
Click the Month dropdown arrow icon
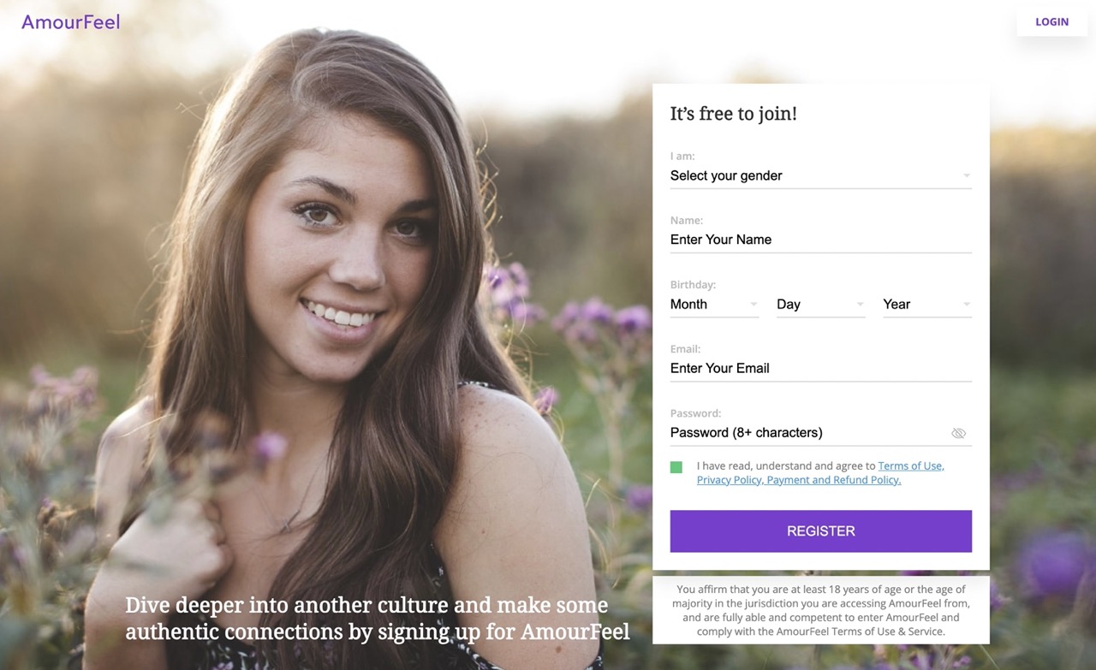tap(753, 304)
